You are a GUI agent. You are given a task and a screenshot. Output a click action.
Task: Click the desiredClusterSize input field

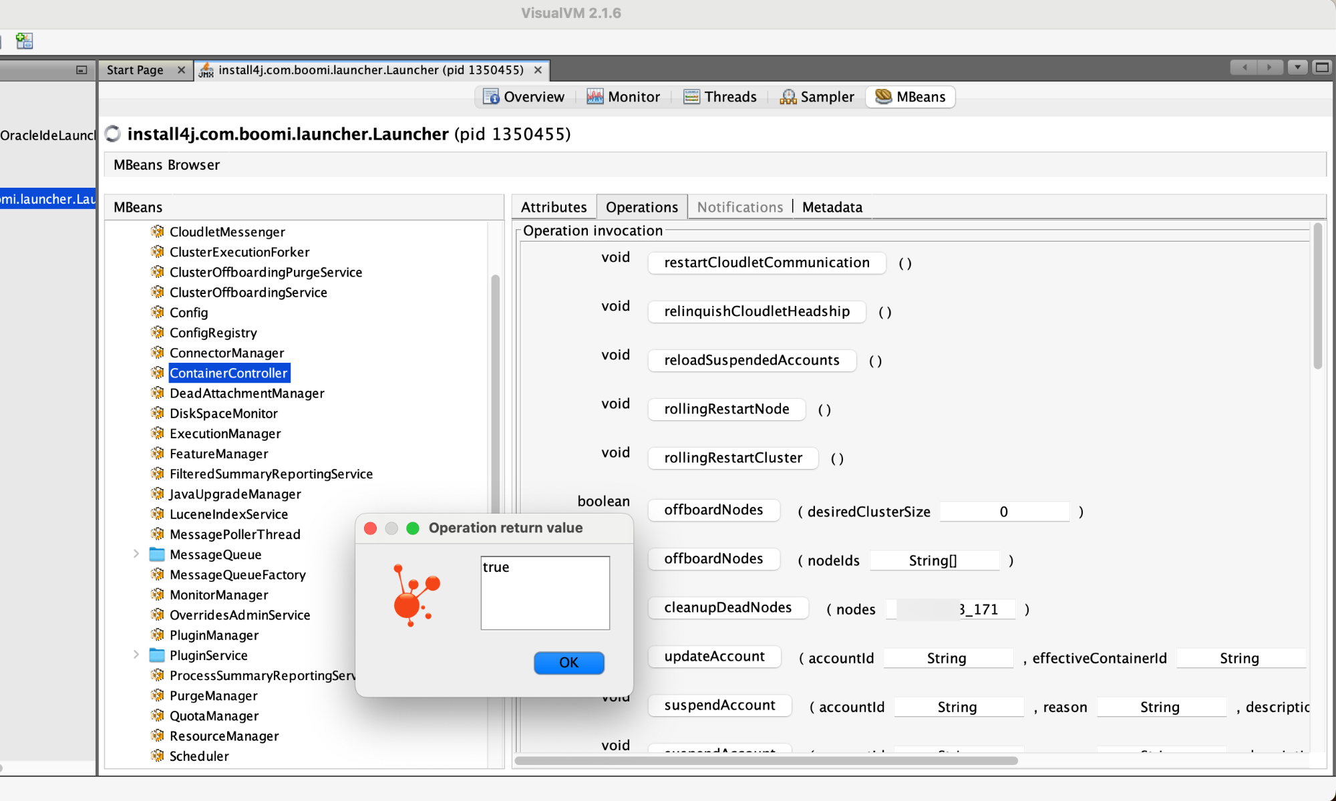pyautogui.click(x=1003, y=512)
